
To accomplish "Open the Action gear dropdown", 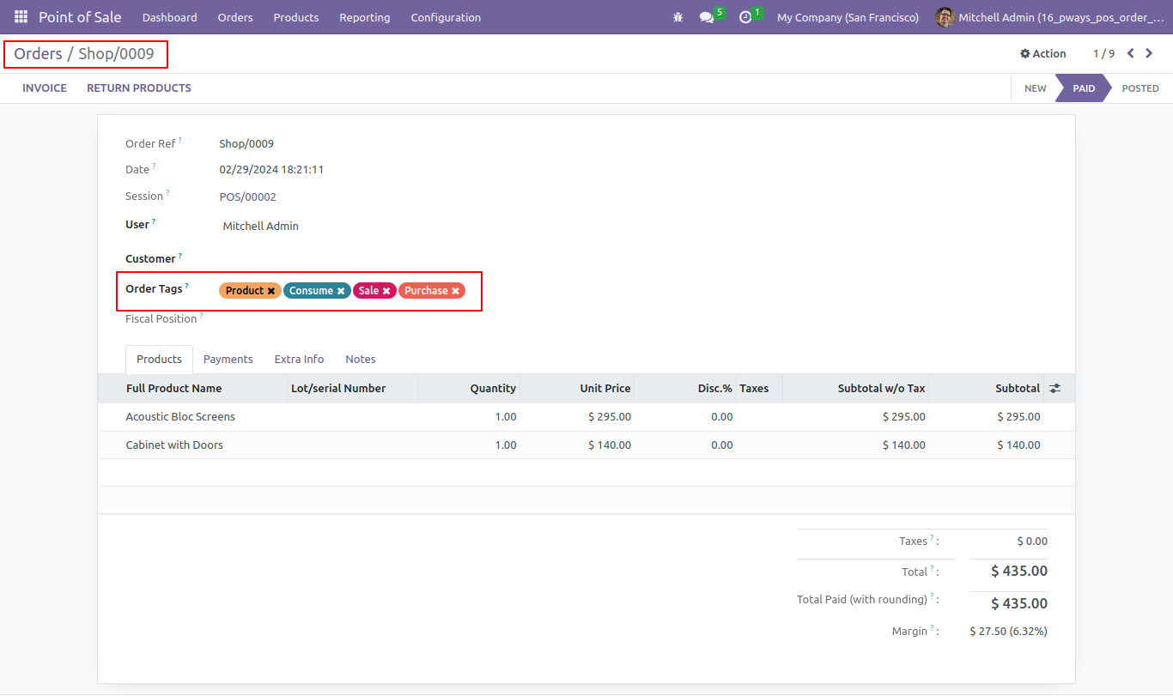I will tap(1042, 53).
